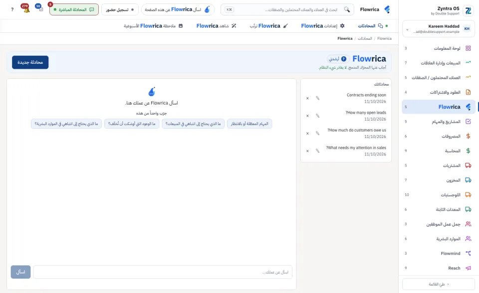Viewport: 479px width, 293px height.
Task: Click 'اسأل Flowrica عن هذه الصفحة' button
Action: pos(178,9)
